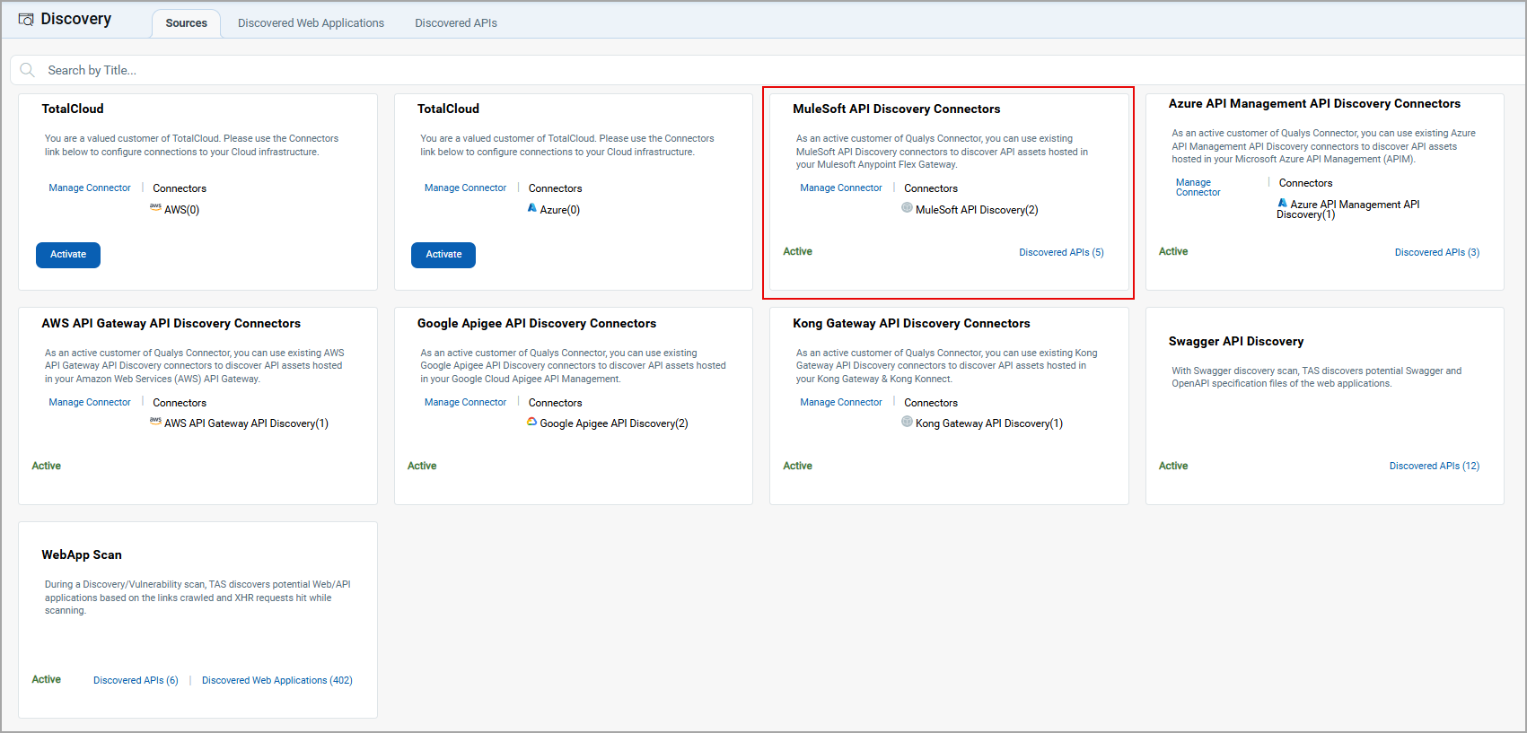Click Azure API Management API Discovery(1) entry
Image resolution: width=1527 pixels, height=733 pixels.
click(x=1348, y=209)
